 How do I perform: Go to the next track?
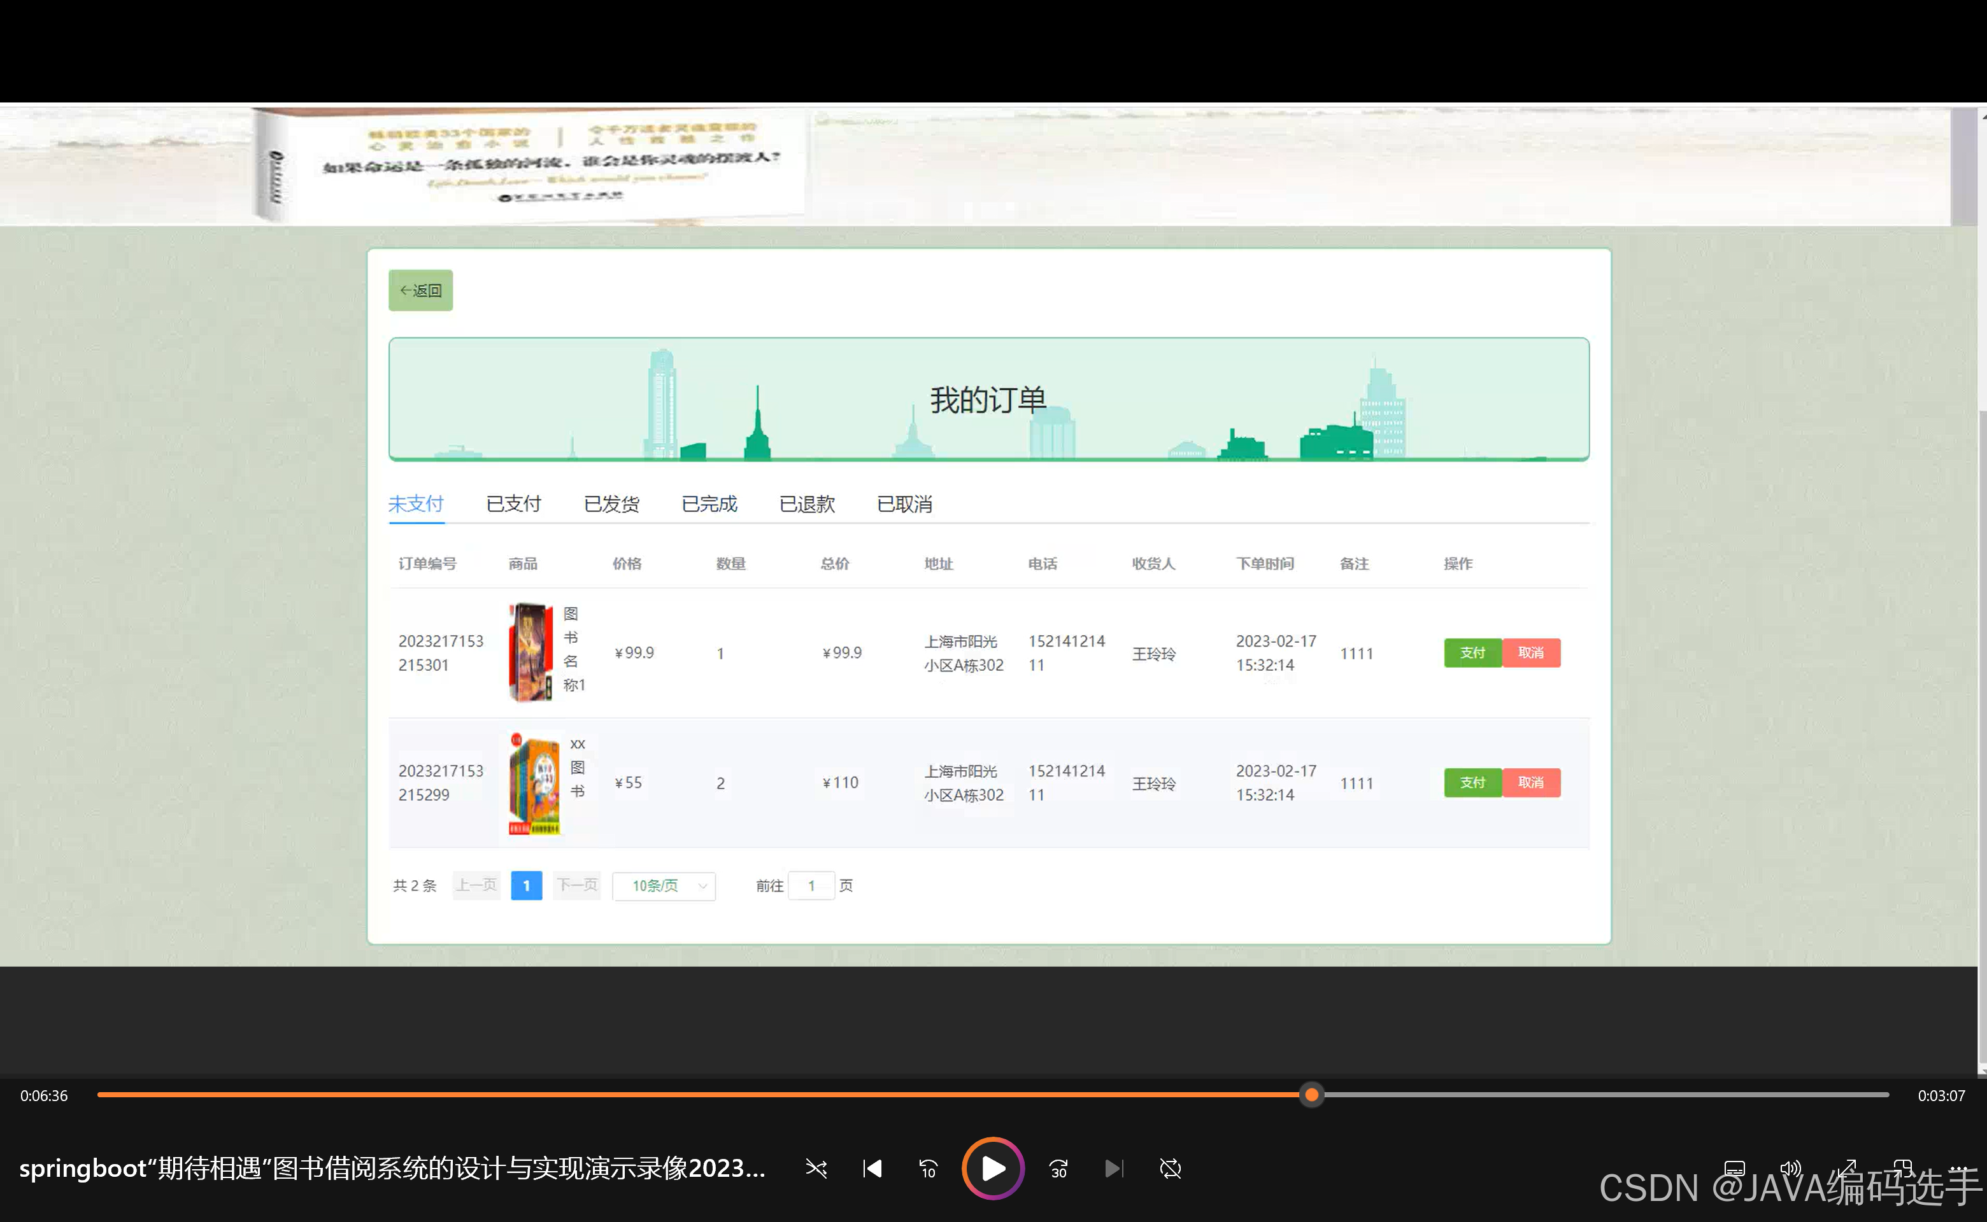pos(1114,1169)
